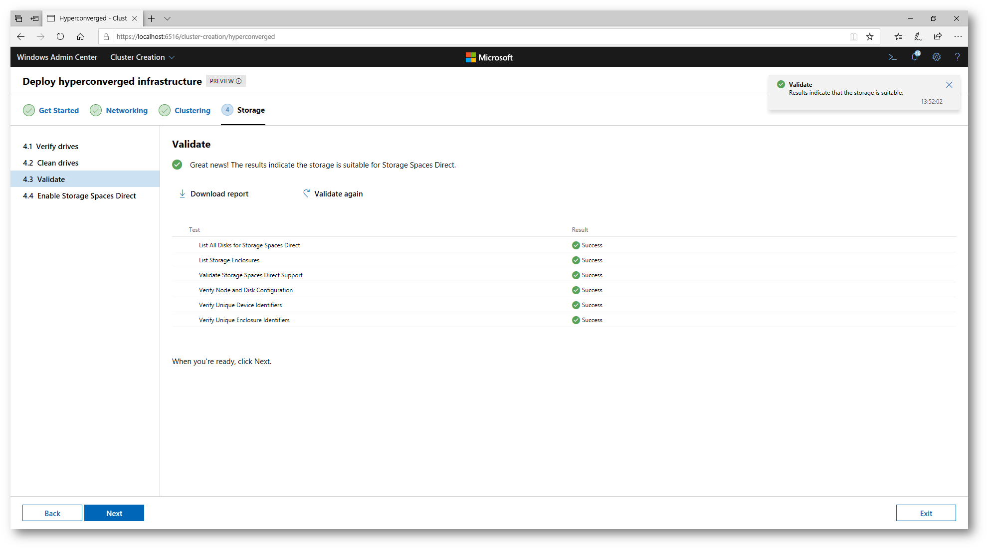The width and height of the screenshot is (989, 550).
Task: Select the Storage step tab
Action: click(243, 110)
